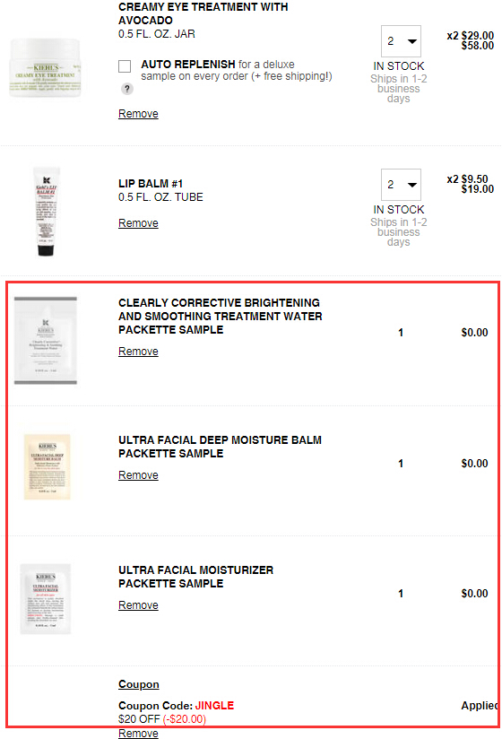Remove Ultra Facial Moisturizer packette sample

tap(138, 605)
